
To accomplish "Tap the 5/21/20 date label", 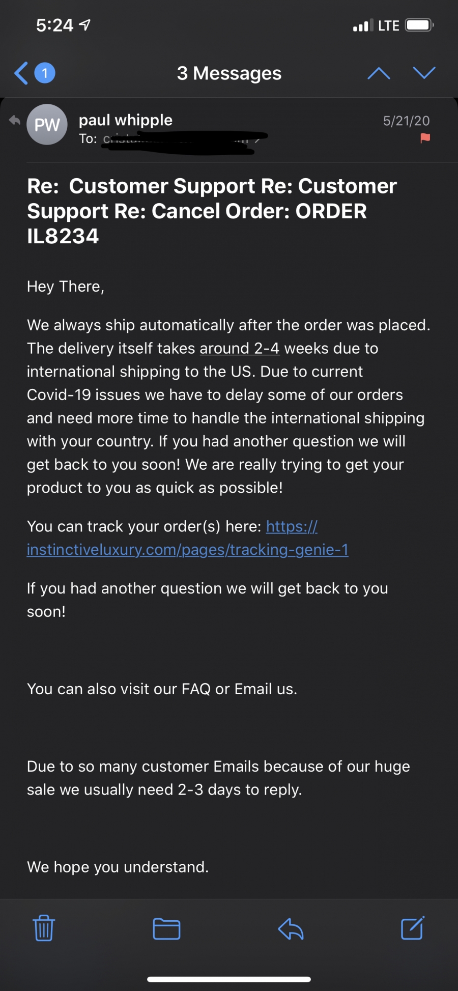I will point(407,121).
